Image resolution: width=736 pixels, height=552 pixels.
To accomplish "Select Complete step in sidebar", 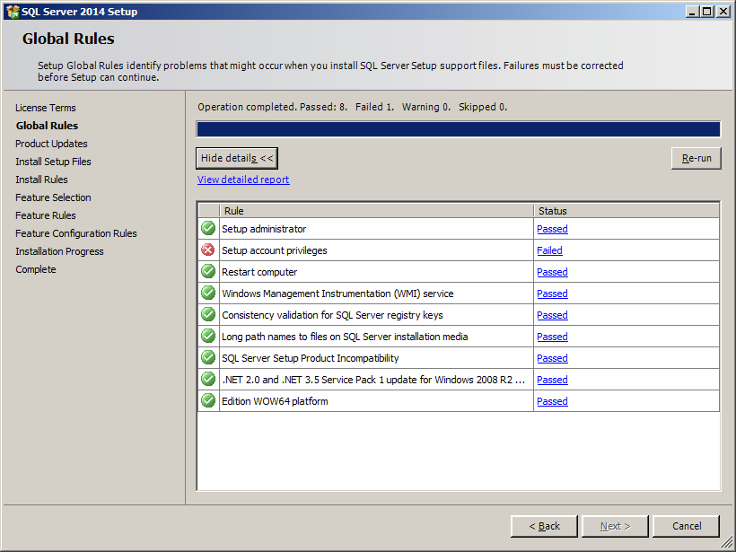I will (36, 269).
